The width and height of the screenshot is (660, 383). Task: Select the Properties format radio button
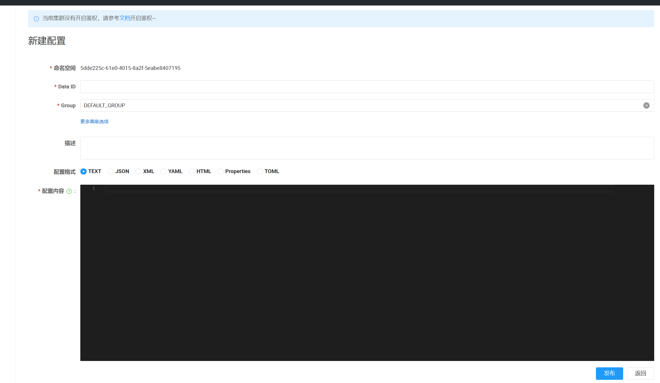point(220,171)
